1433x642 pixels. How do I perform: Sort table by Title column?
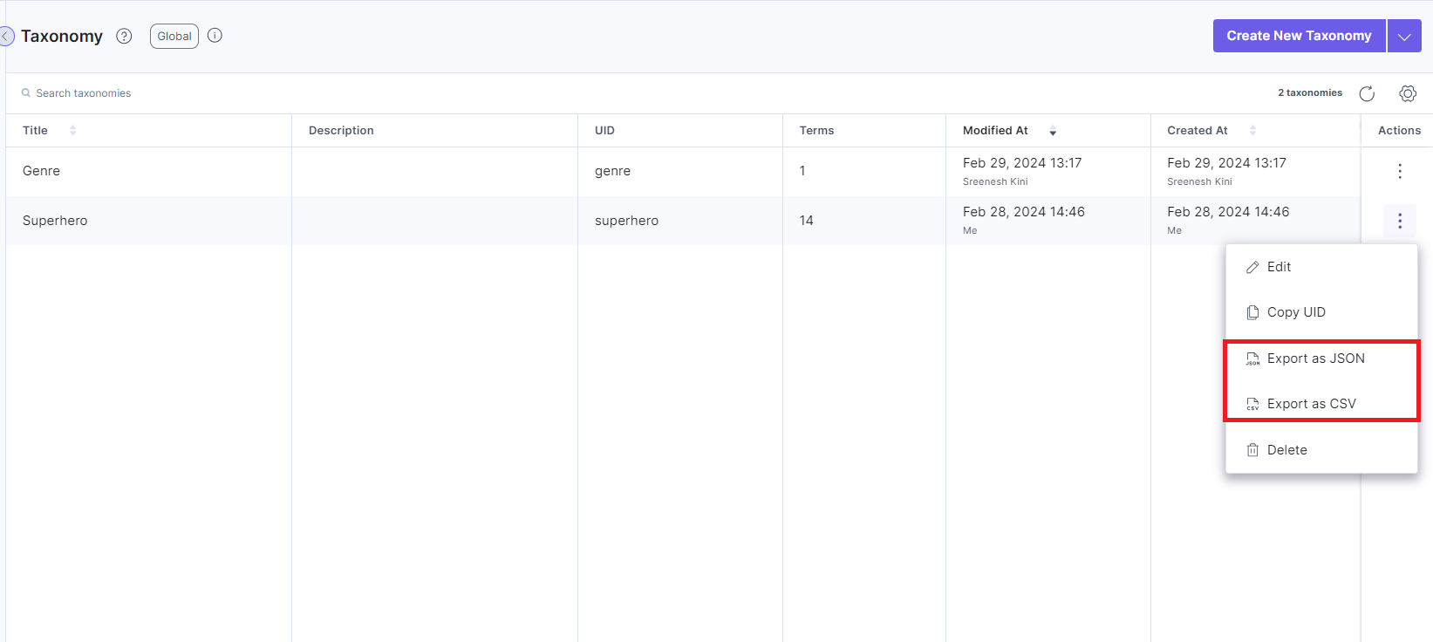tap(72, 130)
